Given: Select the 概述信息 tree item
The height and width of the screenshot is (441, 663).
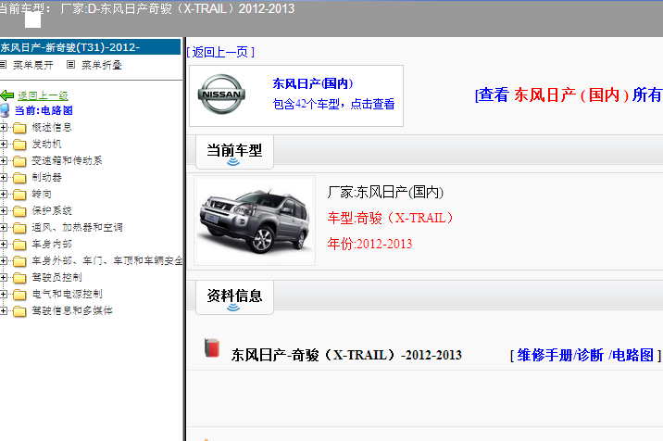Looking at the screenshot, I should (x=52, y=128).
